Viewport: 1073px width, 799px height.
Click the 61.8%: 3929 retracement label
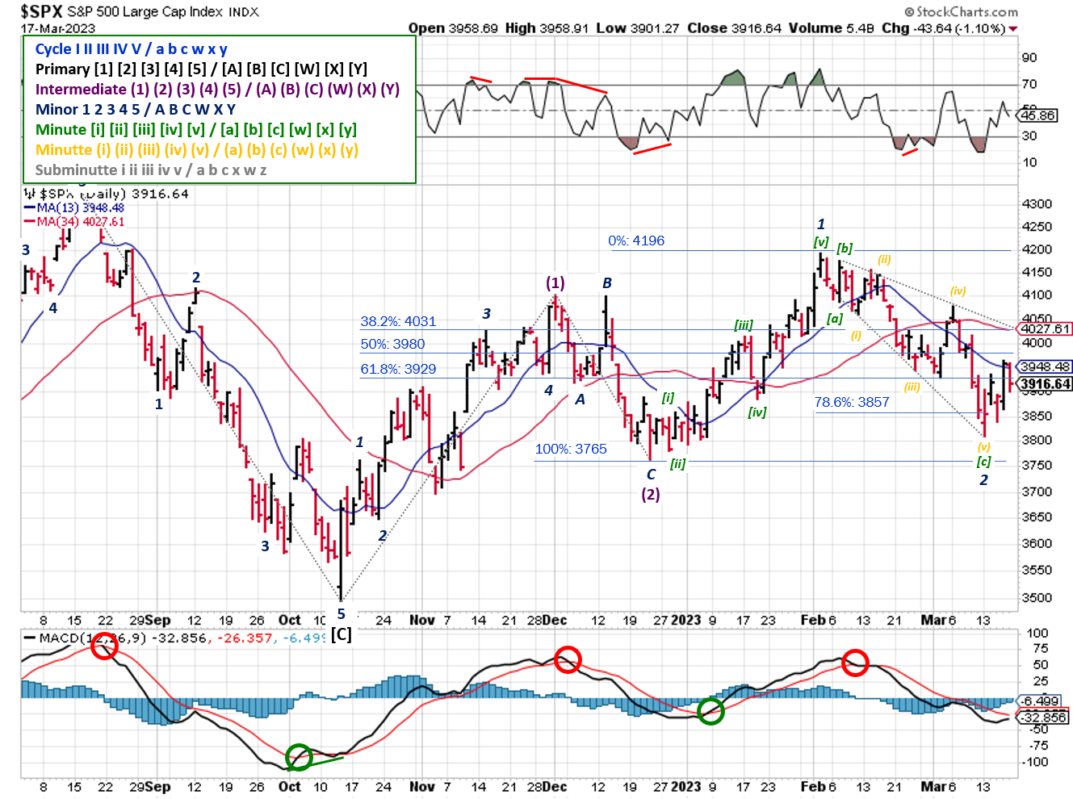point(399,369)
